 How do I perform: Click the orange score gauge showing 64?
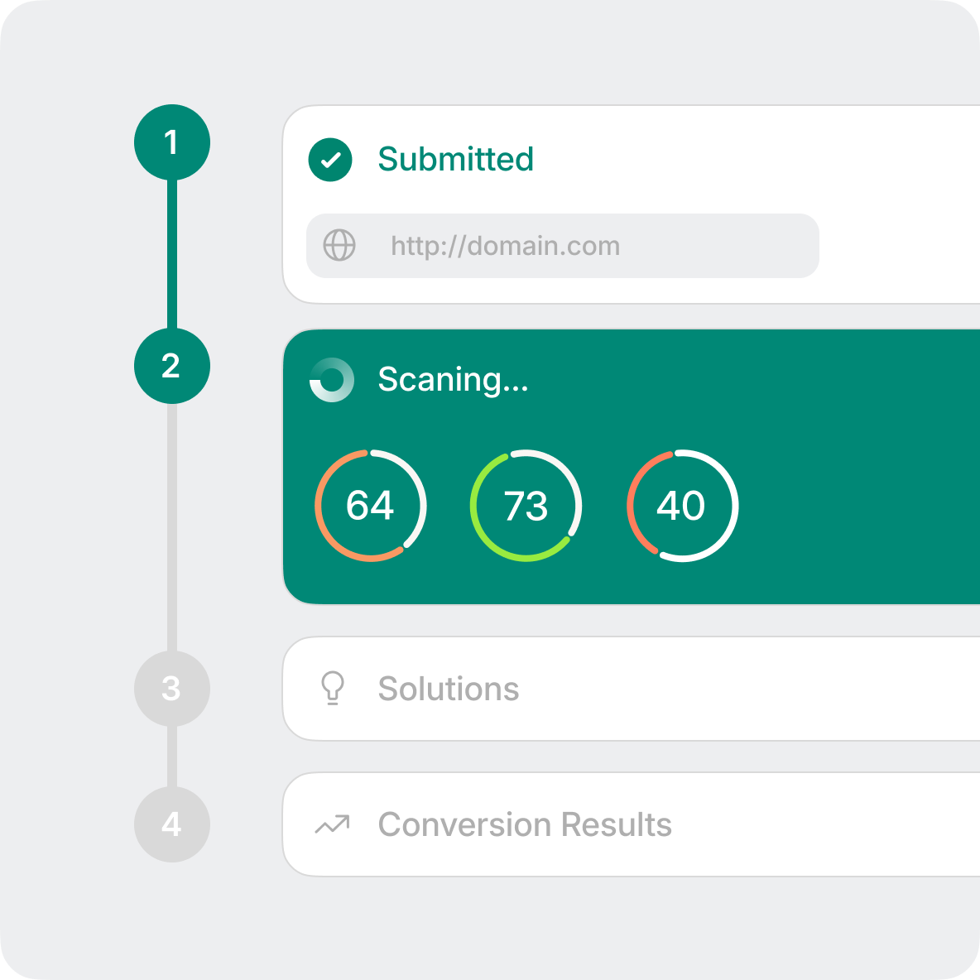(x=370, y=506)
